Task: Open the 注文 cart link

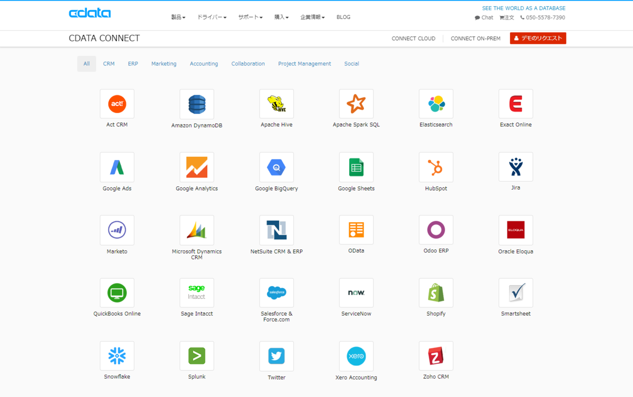Action: 507,17
